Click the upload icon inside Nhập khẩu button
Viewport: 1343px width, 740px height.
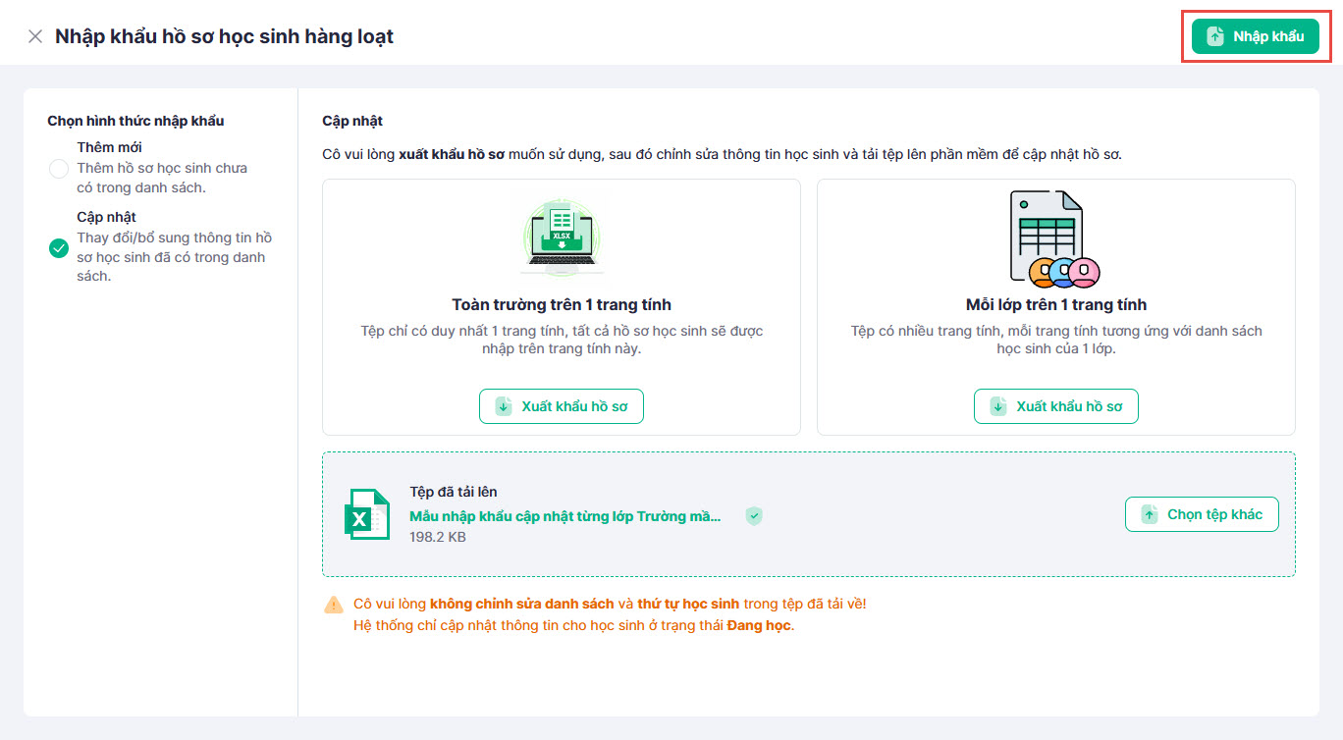click(x=1215, y=36)
